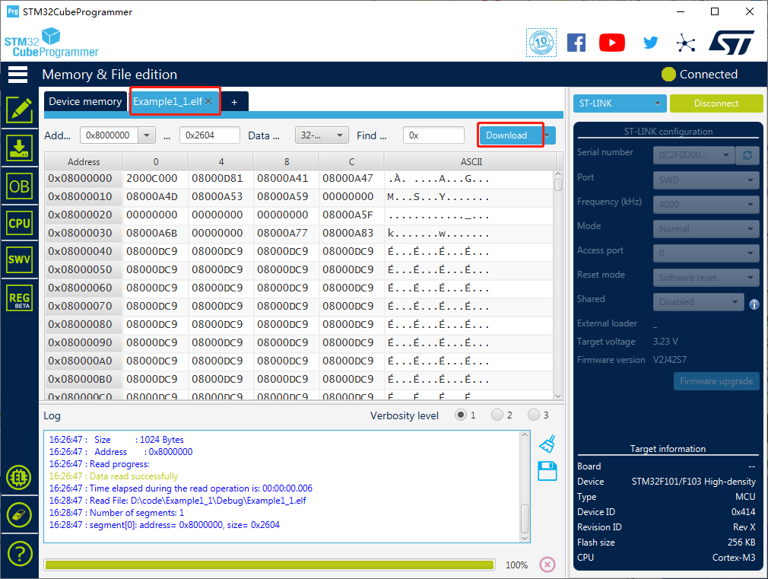The height and width of the screenshot is (579, 768).
Task: Open the Shared Disabled dropdown
Action: [x=699, y=302]
